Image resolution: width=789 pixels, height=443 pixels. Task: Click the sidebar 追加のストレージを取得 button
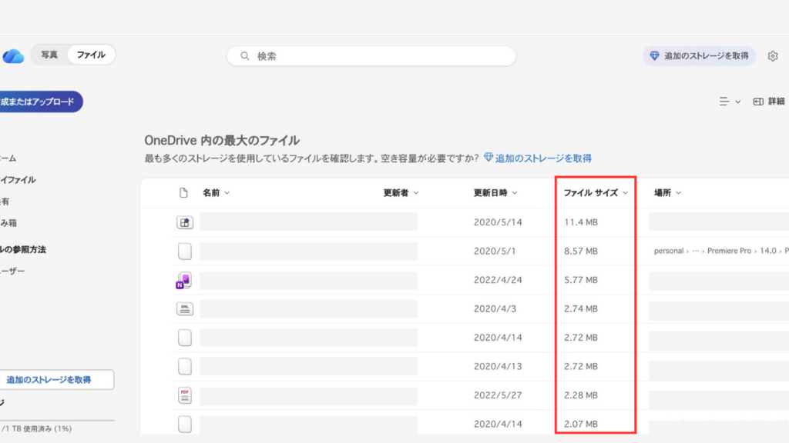coord(49,380)
